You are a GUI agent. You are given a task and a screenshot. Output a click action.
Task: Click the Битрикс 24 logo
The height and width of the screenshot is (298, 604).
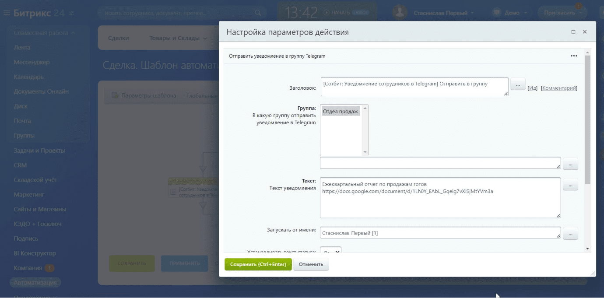coord(39,13)
